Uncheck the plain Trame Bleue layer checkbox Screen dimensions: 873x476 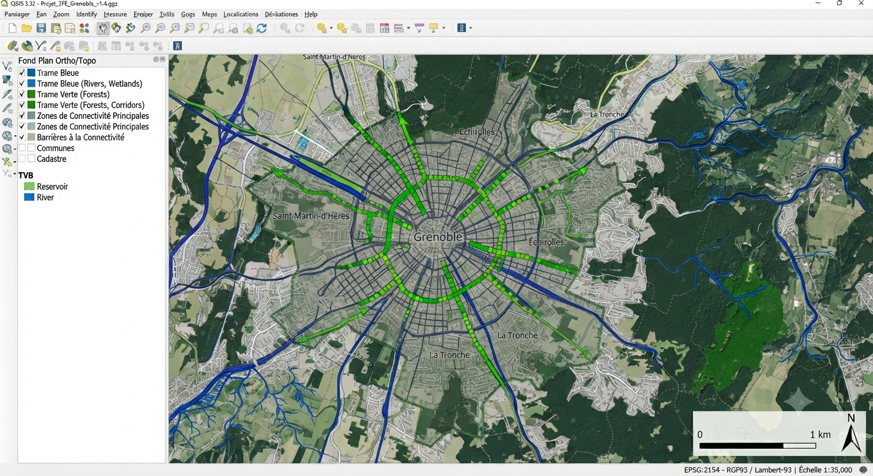coord(22,73)
